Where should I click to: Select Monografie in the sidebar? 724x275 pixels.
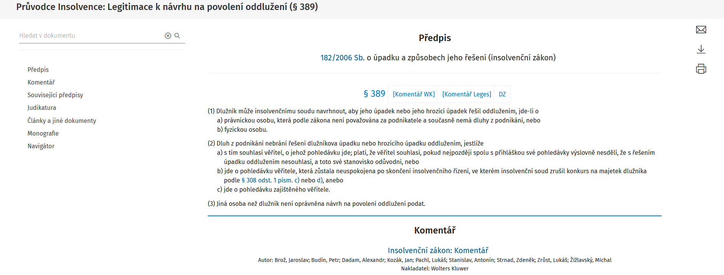[43, 133]
